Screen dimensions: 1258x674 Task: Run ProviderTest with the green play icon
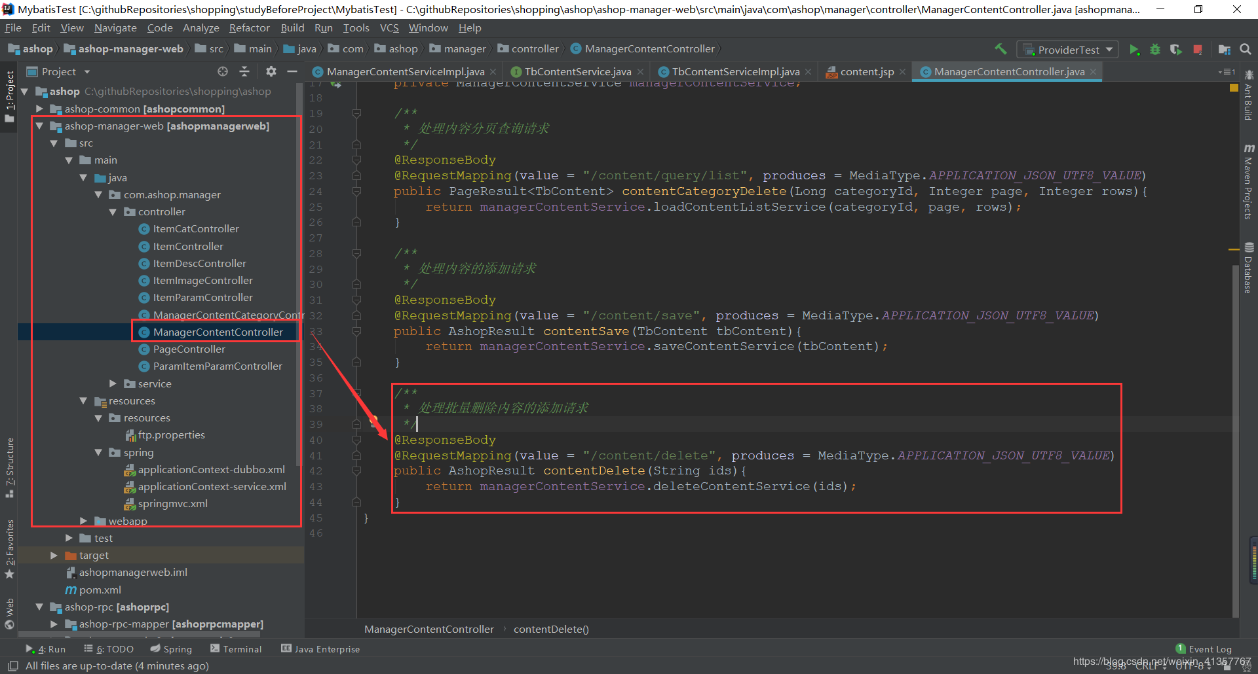pyautogui.click(x=1134, y=50)
